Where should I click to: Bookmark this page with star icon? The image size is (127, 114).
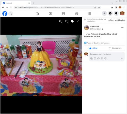click(99, 7)
